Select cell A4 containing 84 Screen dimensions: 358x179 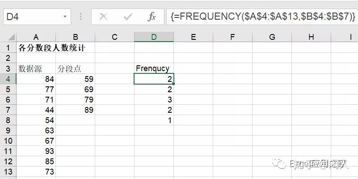pos(36,79)
